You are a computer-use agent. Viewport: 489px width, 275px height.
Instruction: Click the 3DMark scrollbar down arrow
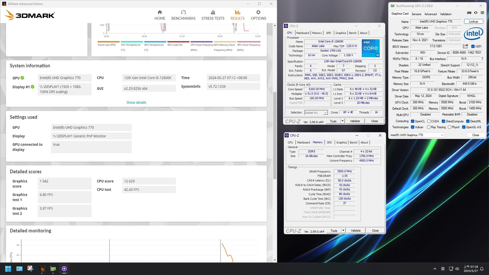tap(275, 260)
